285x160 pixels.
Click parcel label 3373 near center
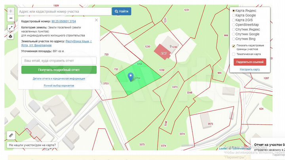(x=175, y=87)
